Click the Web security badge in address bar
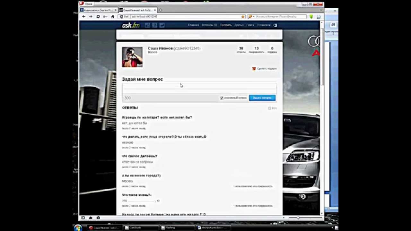The width and height of the screenshot is (411, 231). (125, 17)
